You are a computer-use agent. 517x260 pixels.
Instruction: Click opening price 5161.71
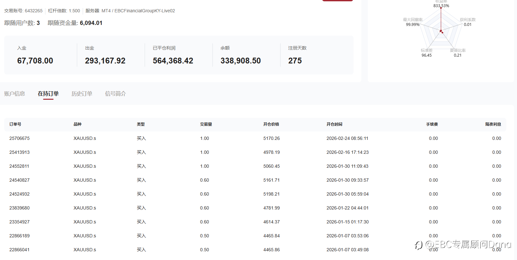pyautogui.click(x=271, y=180)
